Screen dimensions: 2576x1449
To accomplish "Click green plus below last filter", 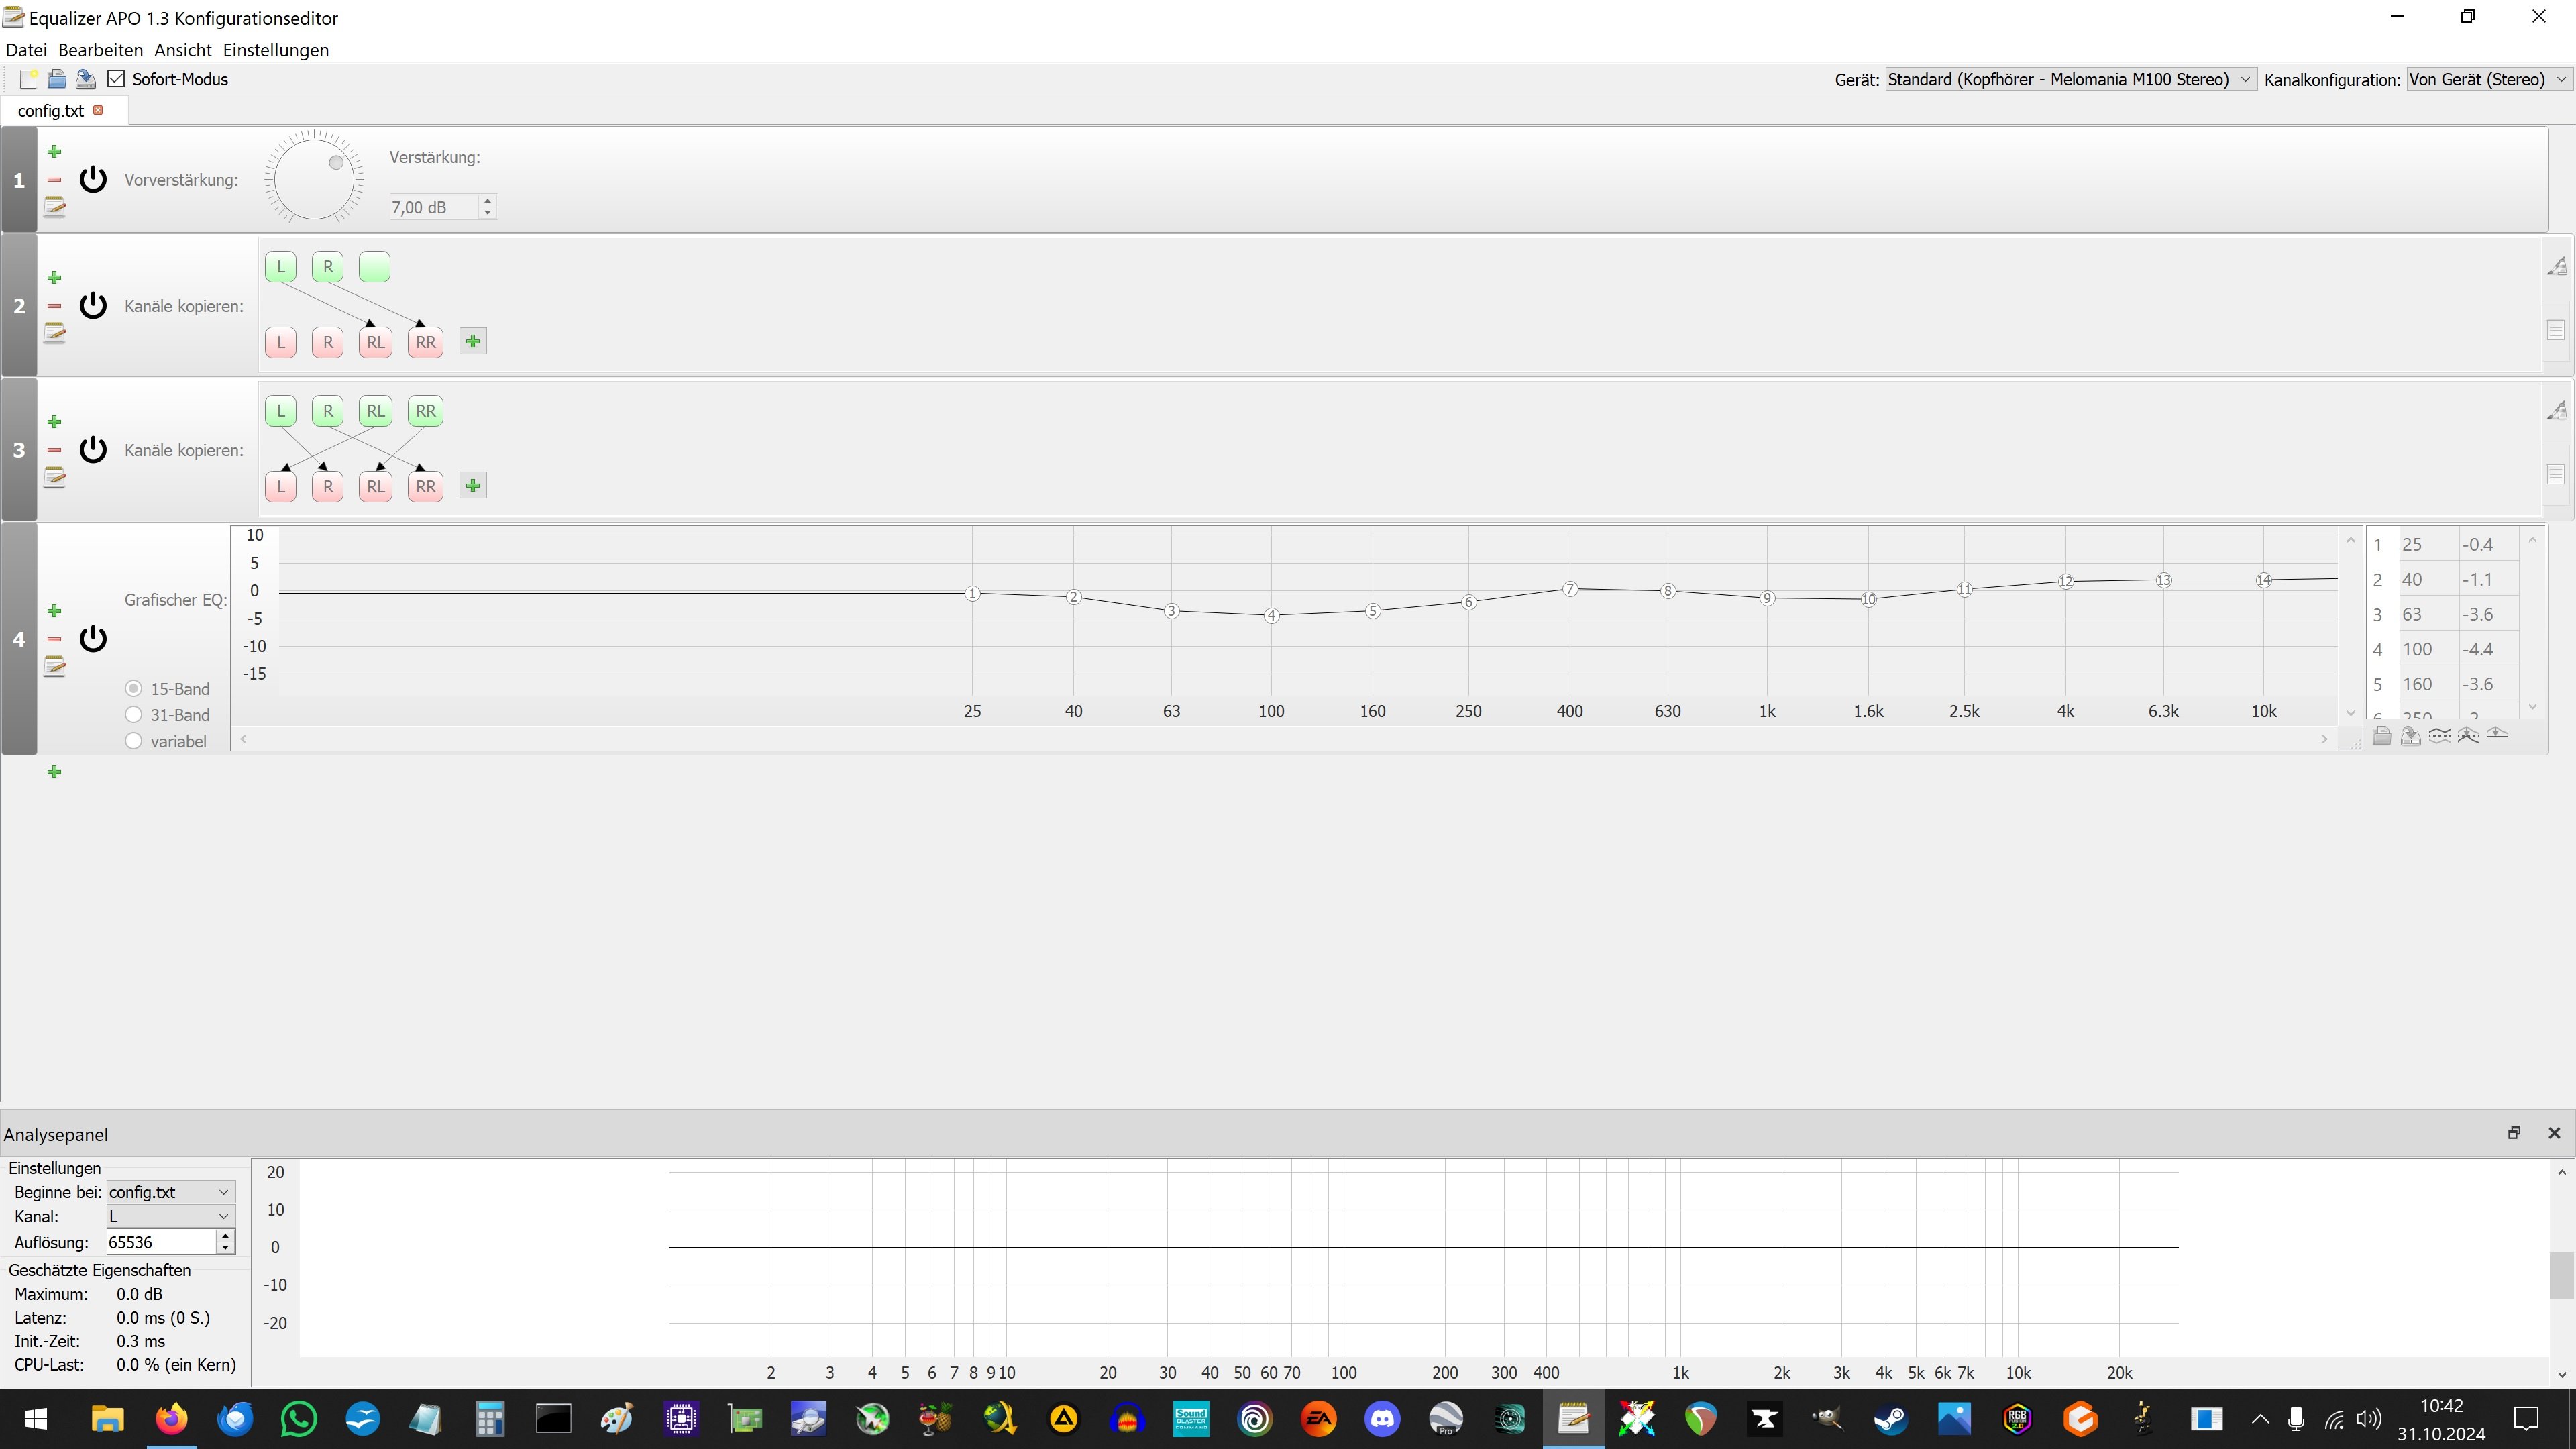I will [x=55, y=772].
